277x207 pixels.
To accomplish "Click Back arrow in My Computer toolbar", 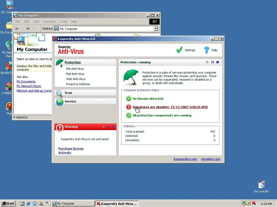I will (17, 29).
